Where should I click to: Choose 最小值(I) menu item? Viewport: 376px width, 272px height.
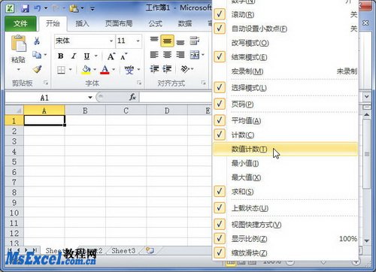[x=285, y=164]
